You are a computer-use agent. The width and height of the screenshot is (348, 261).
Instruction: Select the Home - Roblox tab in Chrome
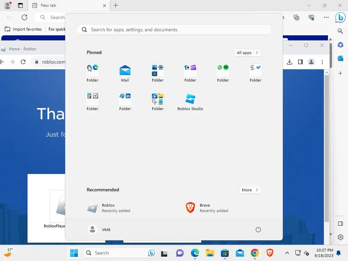[22, 49]
